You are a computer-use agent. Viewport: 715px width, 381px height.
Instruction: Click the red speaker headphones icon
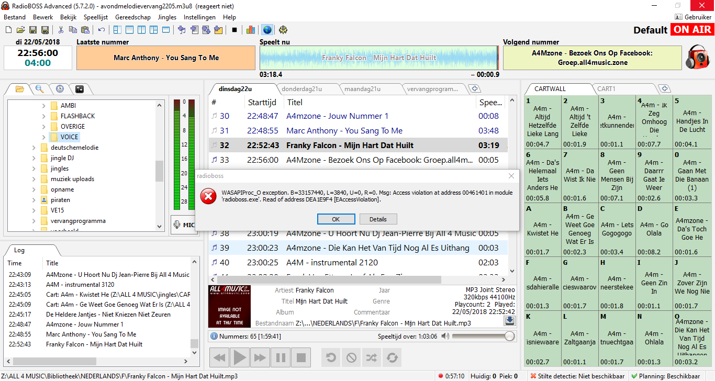tap(698, 57)
